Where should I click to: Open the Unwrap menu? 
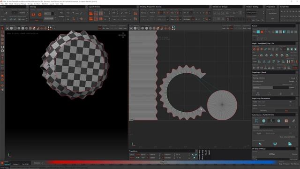coord(30,4)
